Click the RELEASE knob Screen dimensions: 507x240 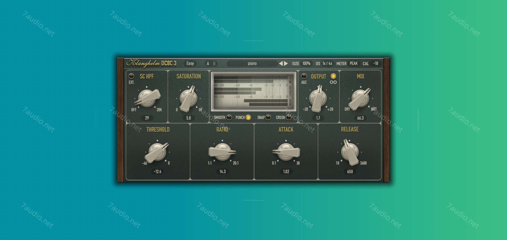pyautogui.click(x=350, y=152)
